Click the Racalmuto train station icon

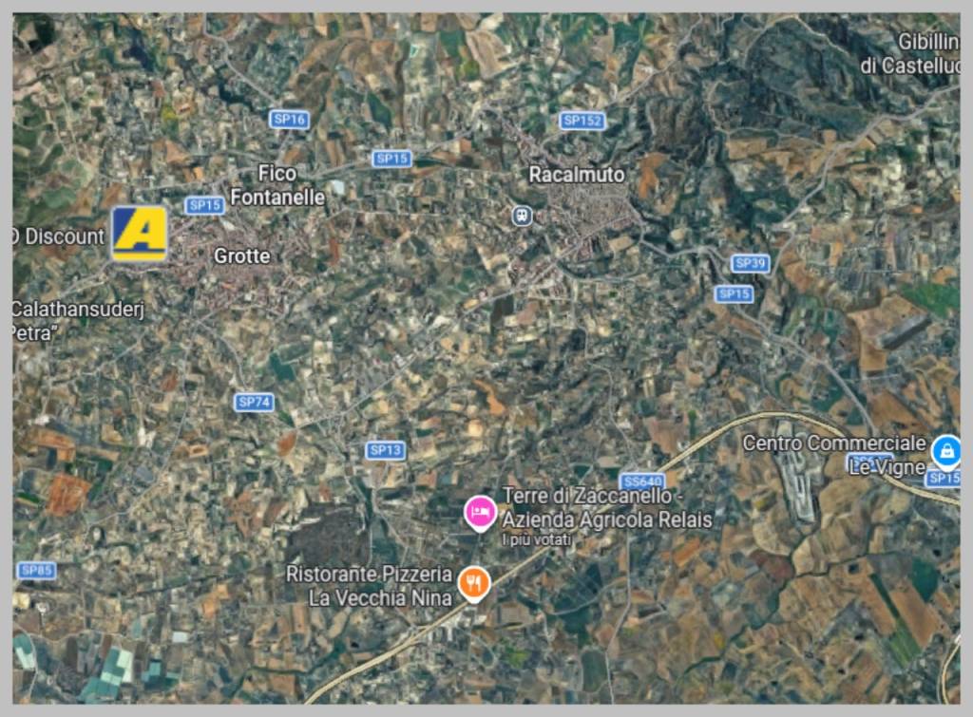point(522,216)
